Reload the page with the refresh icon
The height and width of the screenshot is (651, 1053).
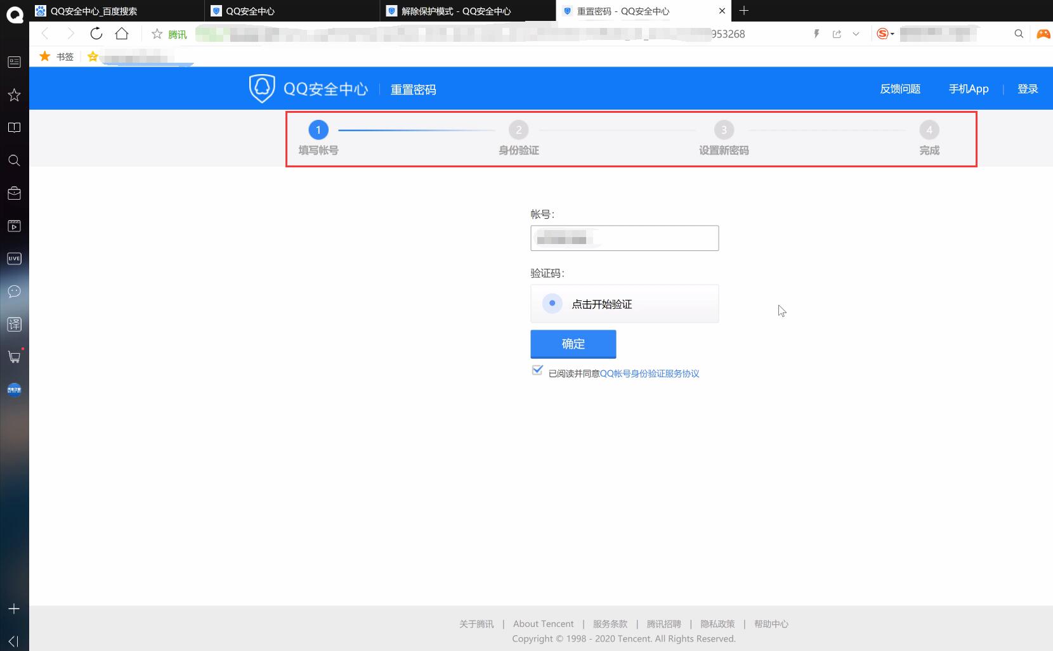96,34
